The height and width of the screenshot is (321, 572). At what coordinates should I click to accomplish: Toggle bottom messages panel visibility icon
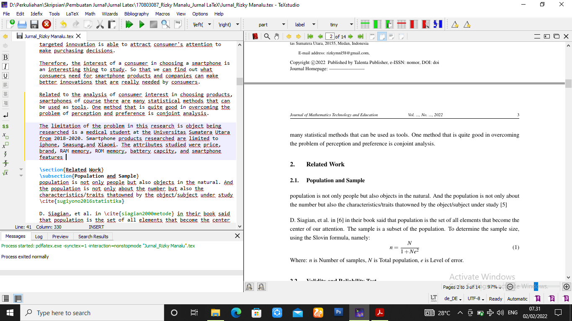tap(18, 298)
